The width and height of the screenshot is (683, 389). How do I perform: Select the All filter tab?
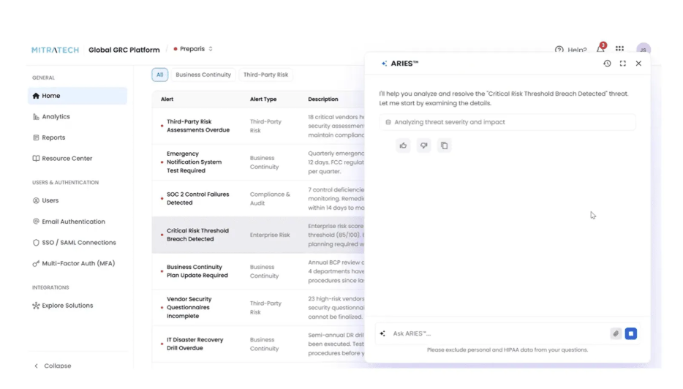tap(160, 75)
